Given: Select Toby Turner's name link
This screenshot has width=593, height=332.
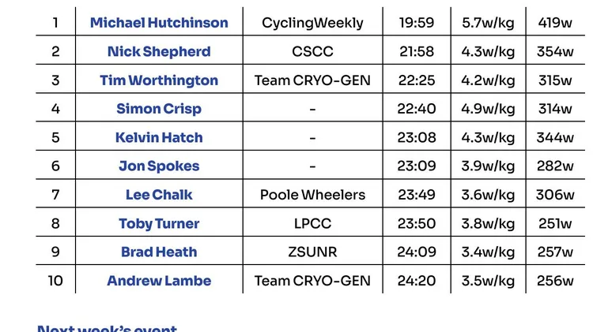Looking at the screenshot, I should [159, 224].
